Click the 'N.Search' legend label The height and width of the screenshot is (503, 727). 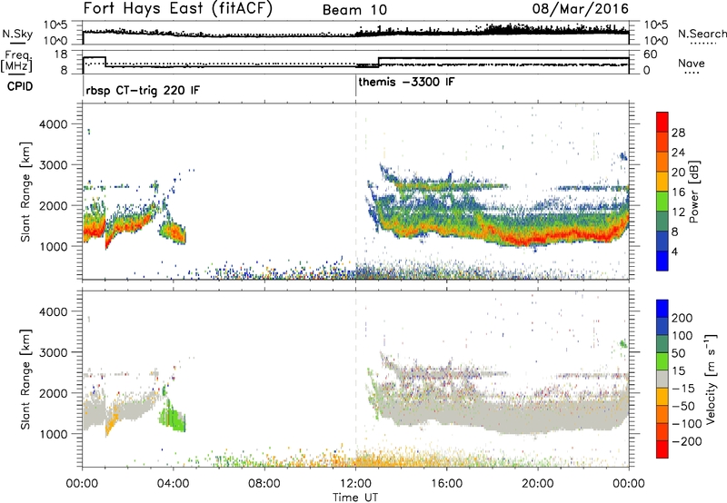coord(702,34)
